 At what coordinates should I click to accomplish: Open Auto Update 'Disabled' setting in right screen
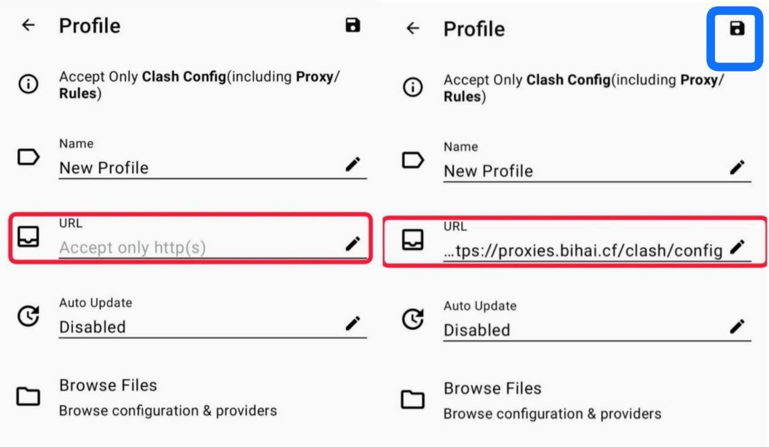point(583,330)
